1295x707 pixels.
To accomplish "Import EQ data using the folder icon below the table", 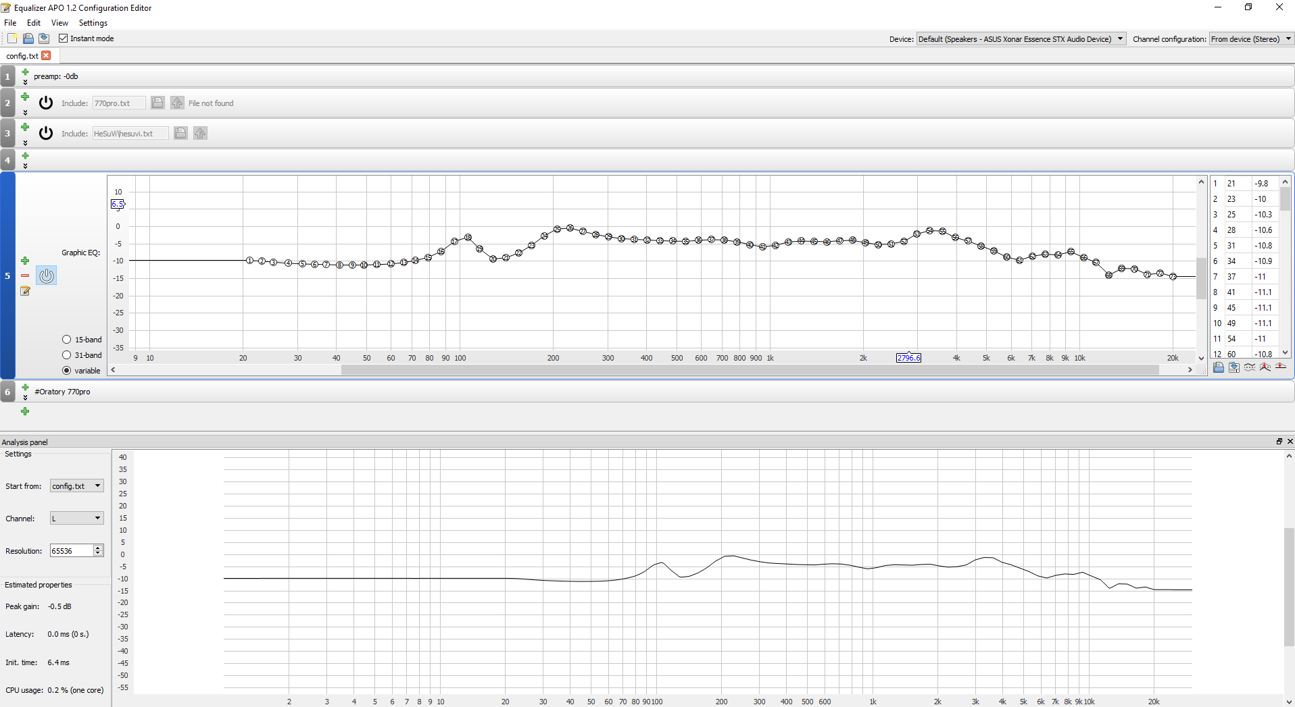I will (1218, 367).
